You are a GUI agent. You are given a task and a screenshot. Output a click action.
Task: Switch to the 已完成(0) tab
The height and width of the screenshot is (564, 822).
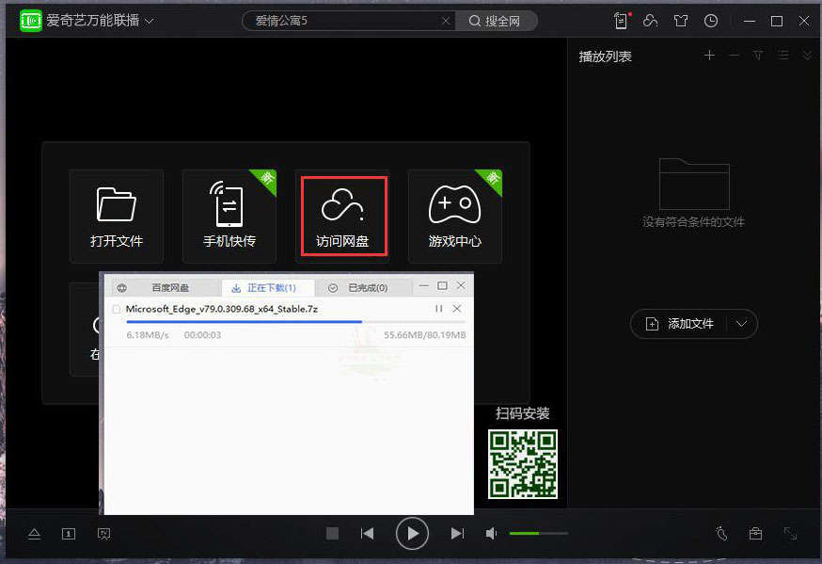coord(364,285)
